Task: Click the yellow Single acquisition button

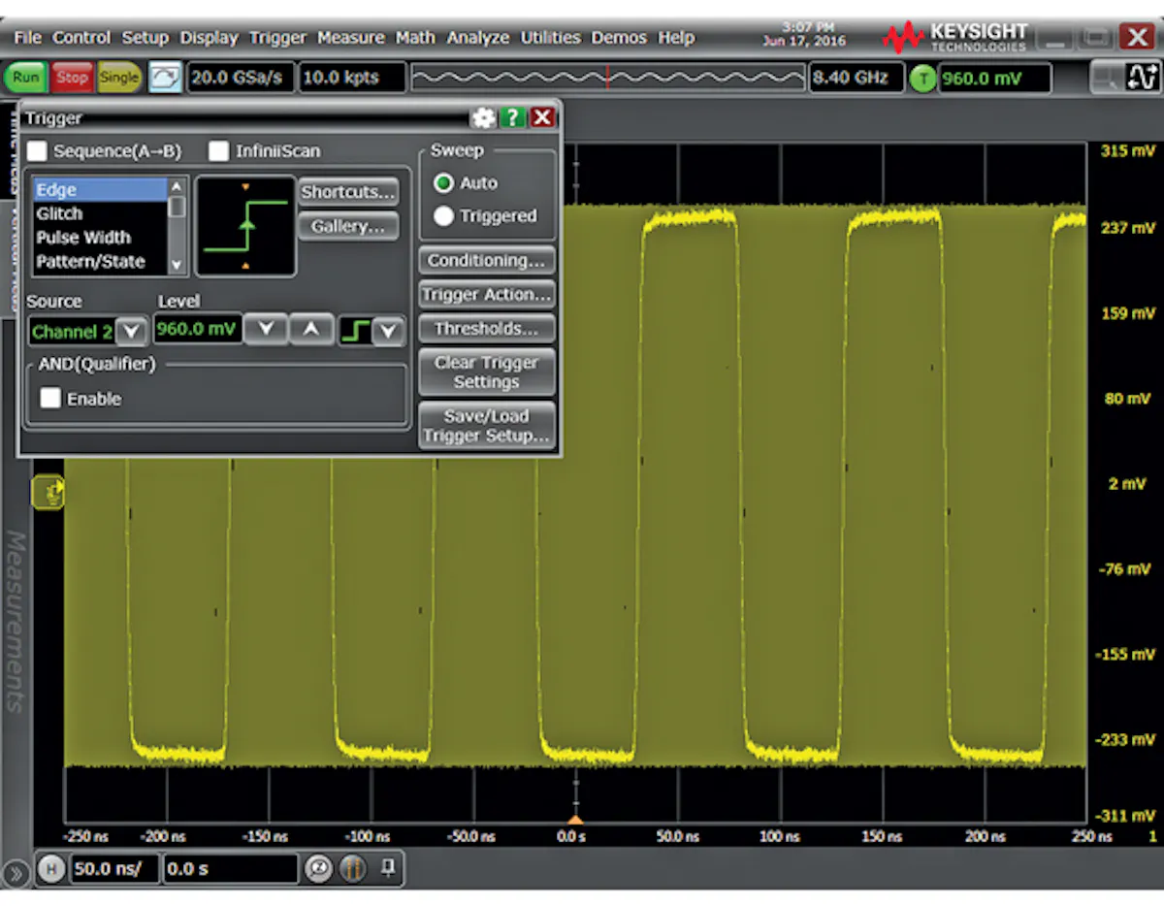Action: [x=119, y=78]
